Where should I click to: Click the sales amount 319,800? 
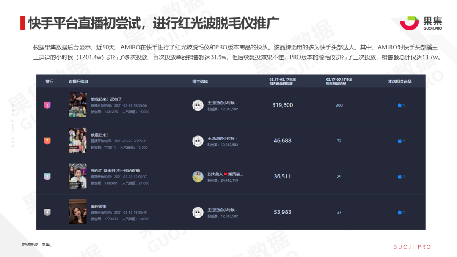pos(282,105)
